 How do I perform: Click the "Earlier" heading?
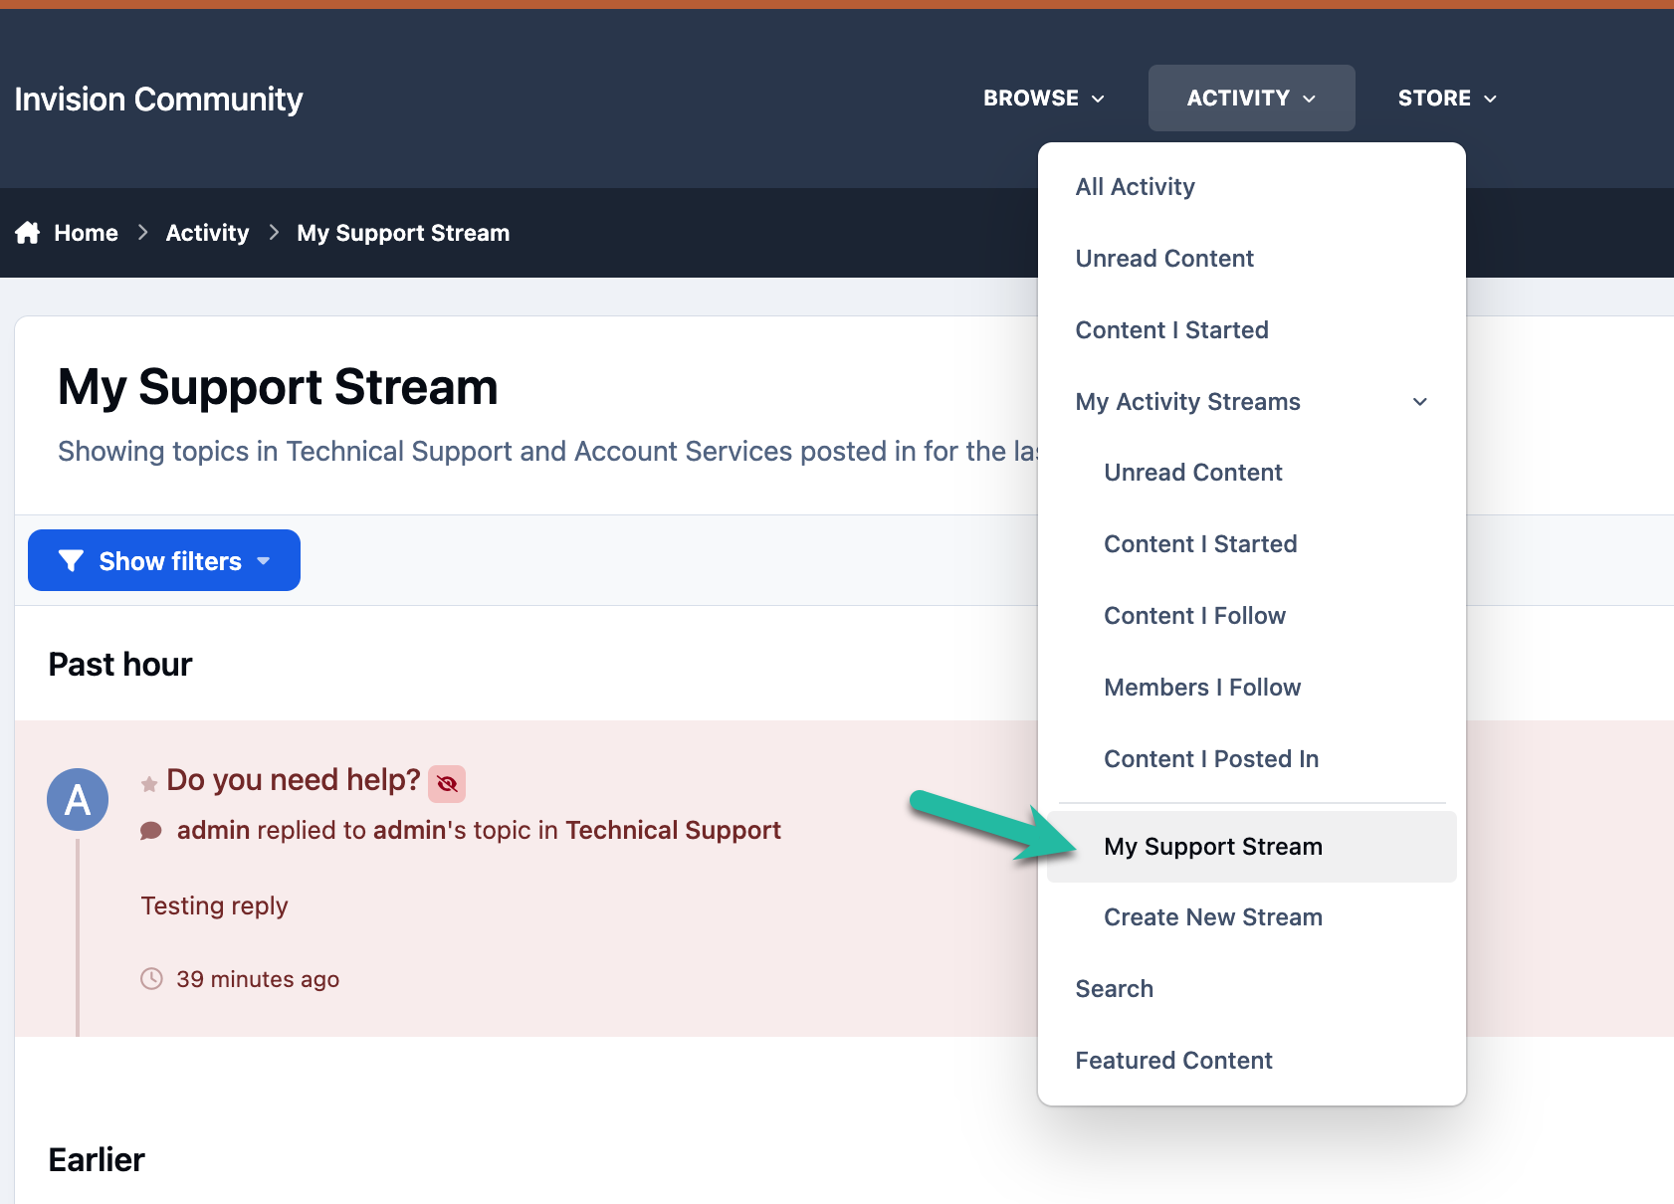97,1159
